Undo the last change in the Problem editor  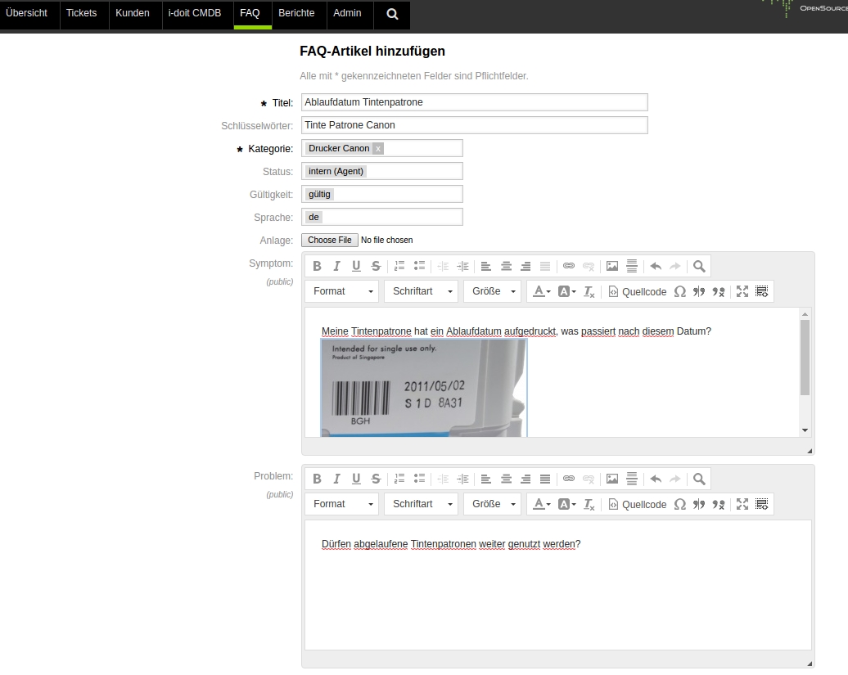pyautogui.click(x=656, y=479)
